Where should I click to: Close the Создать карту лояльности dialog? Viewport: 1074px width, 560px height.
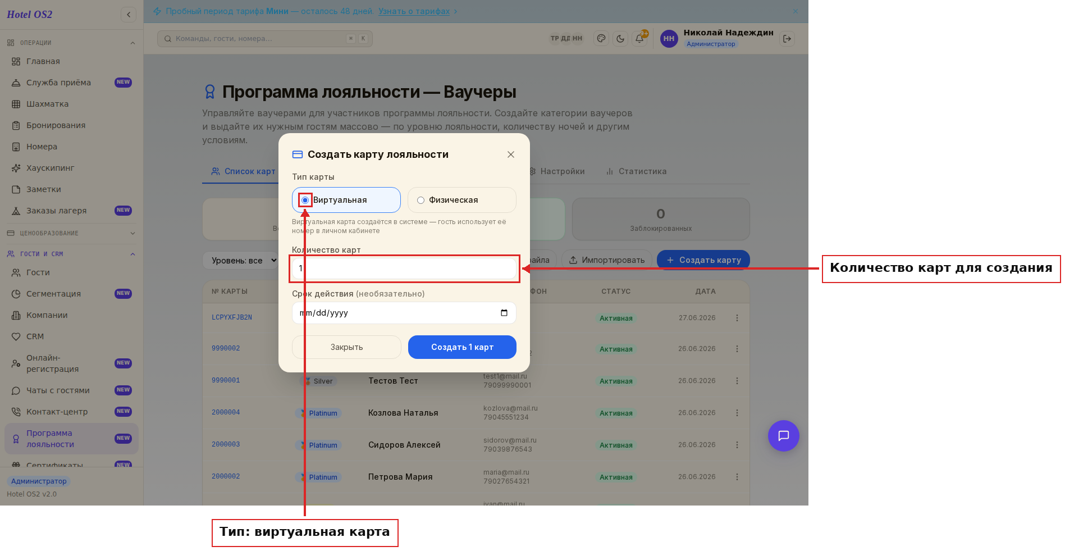click(511, 154)
